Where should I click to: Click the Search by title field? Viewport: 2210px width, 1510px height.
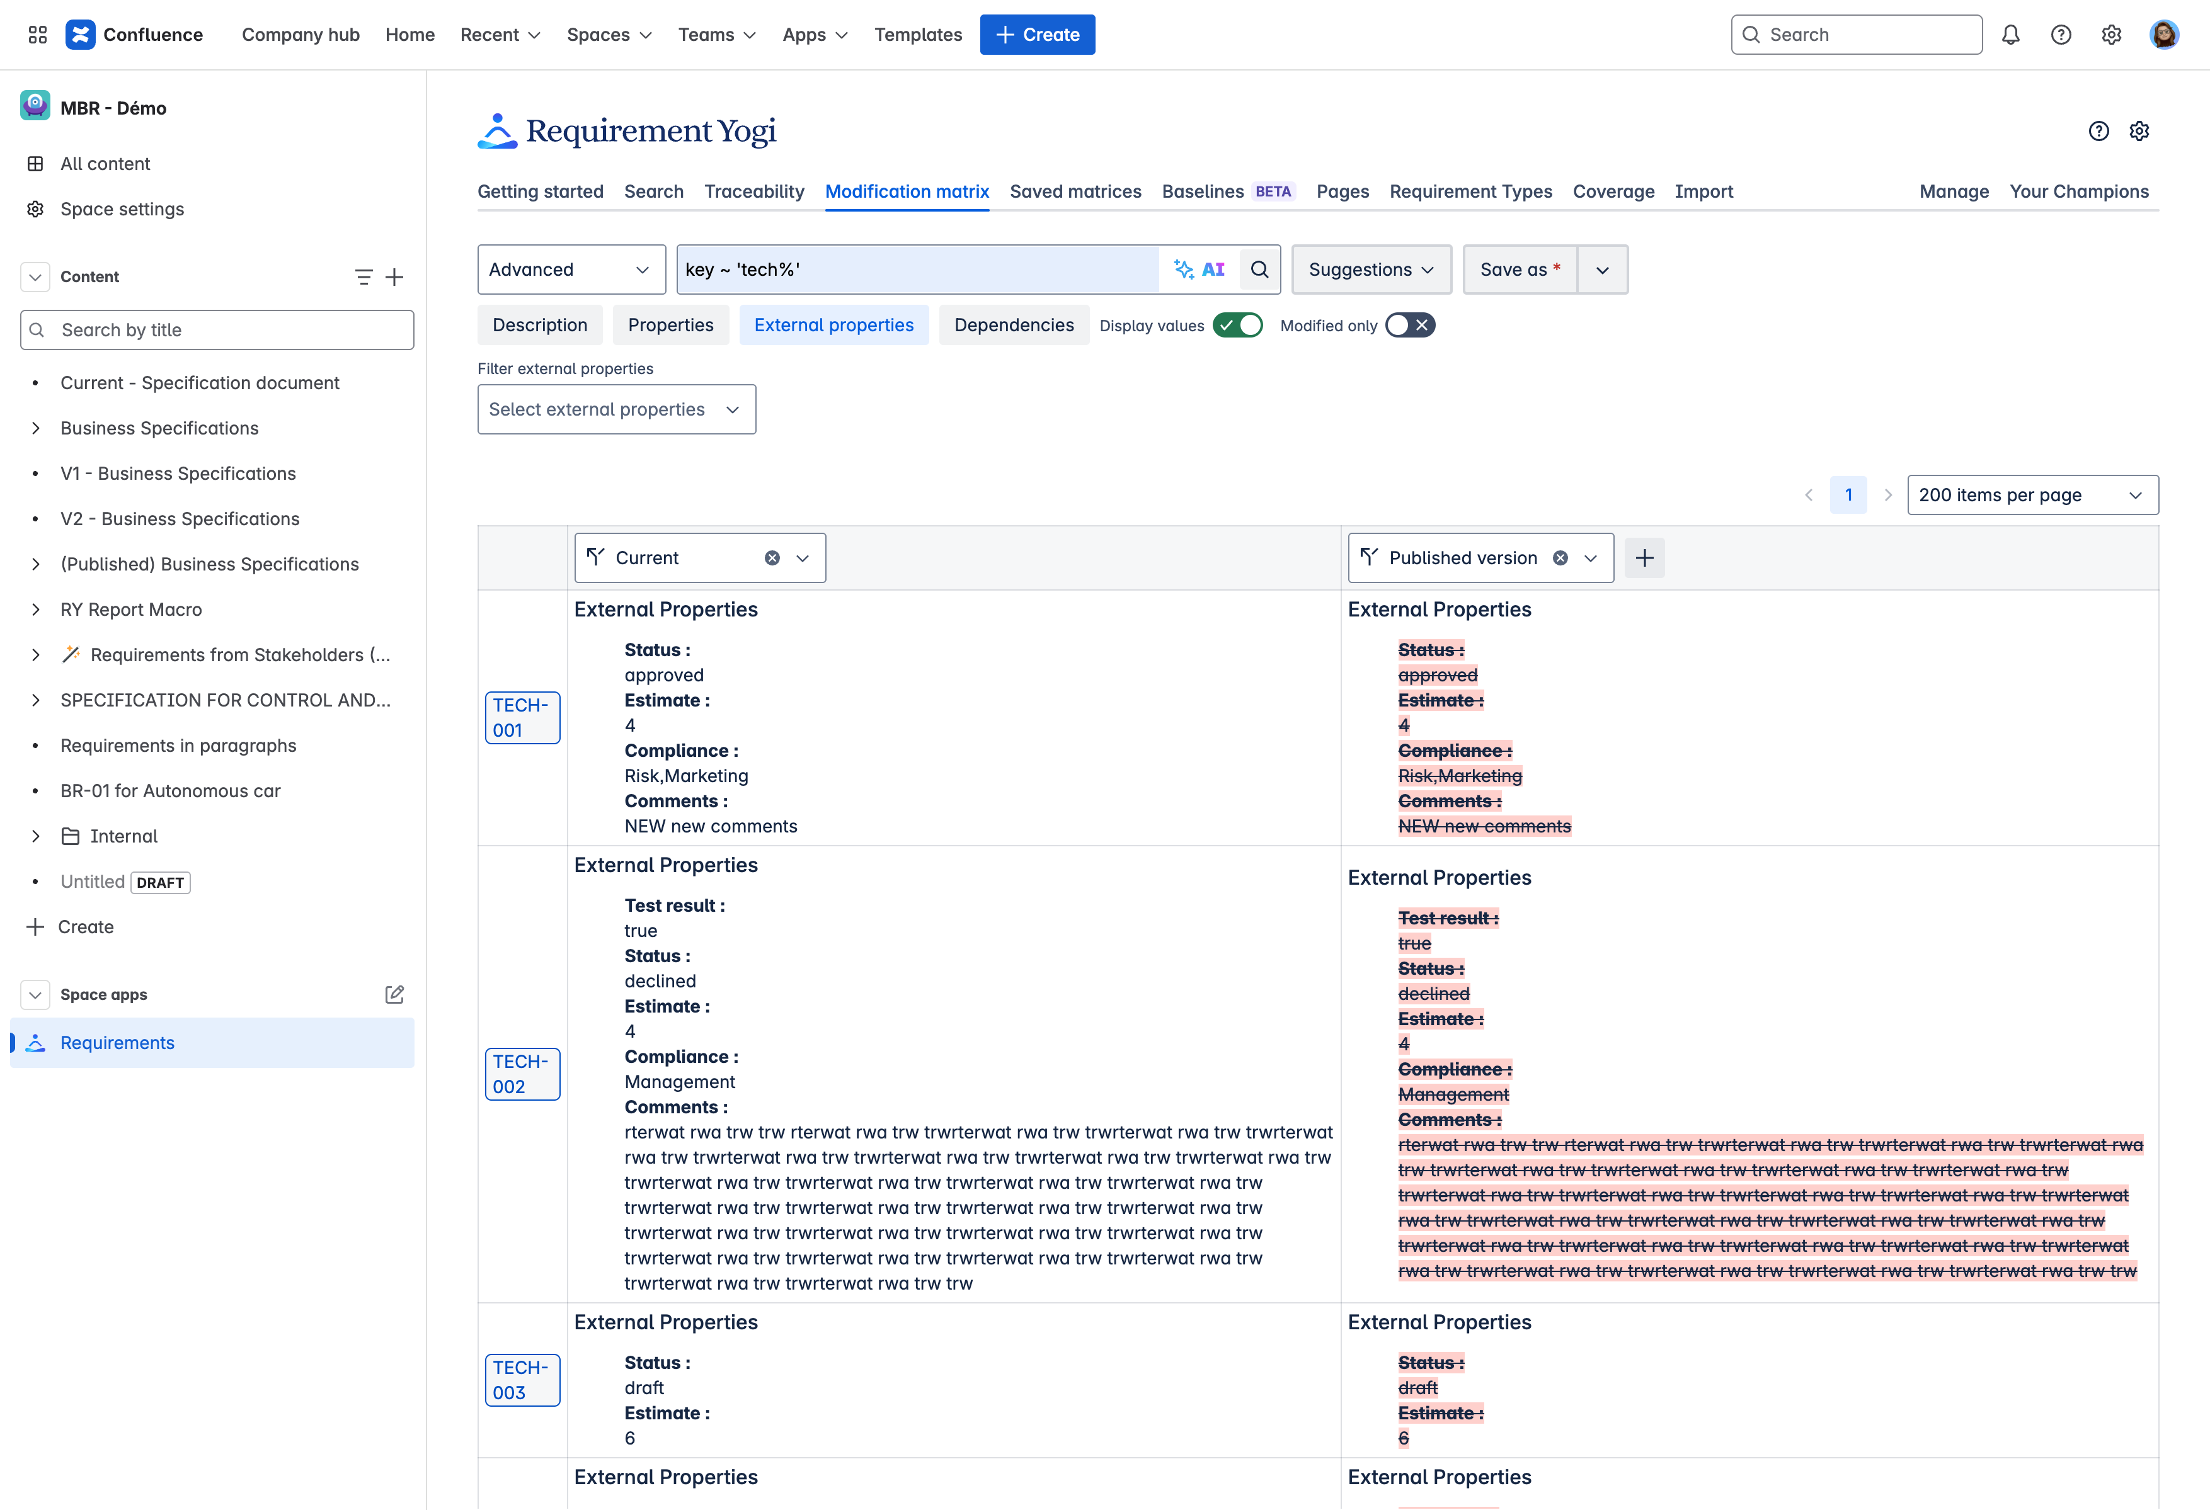tap(217, 330)
